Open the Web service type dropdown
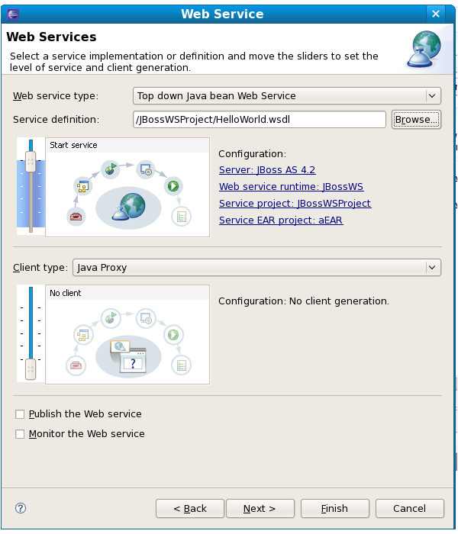This screenshot has height=534, width=458. [x=287, y=96]
